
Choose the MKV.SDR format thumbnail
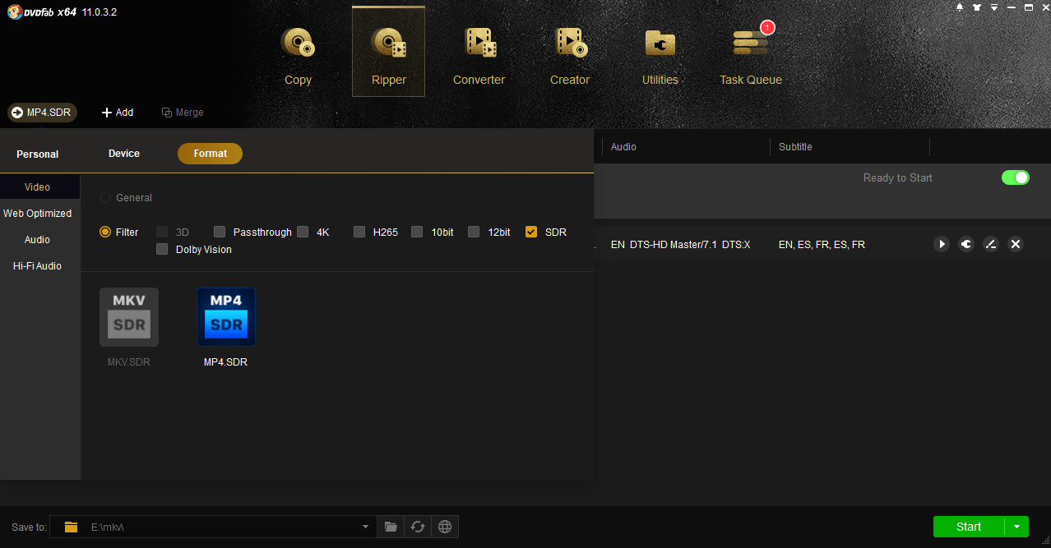pyautogui.click(x=129, y=318)
